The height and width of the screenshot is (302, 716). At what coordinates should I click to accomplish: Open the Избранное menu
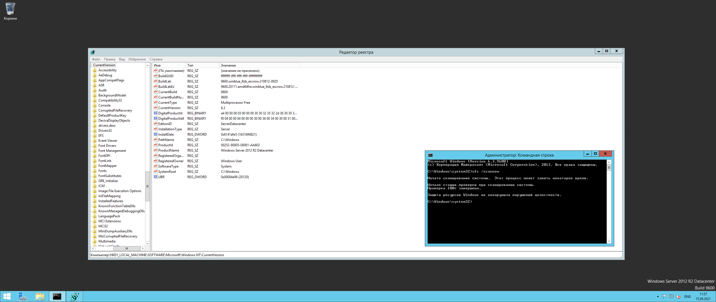[x=137, y=59]
